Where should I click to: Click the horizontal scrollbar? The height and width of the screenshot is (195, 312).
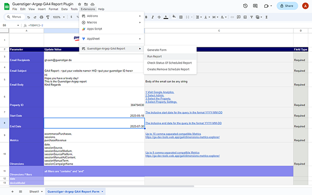click(101, 186)
